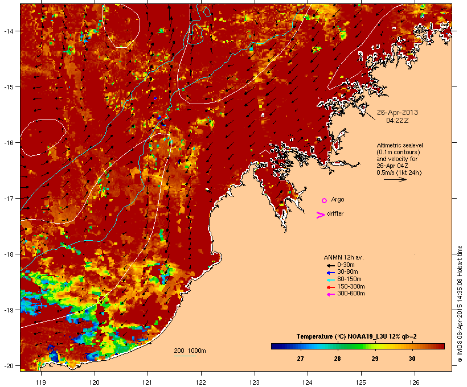The height and width of the screenshot is (387, 467).
Task: Click the latitude axis label '-19'
Action: [8, 310]
